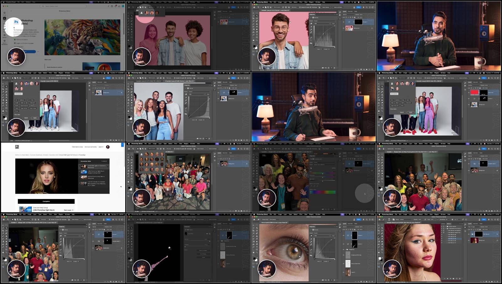
Task: Click all-people icon in crowd faces panel
Action: [x=142, y=155]
